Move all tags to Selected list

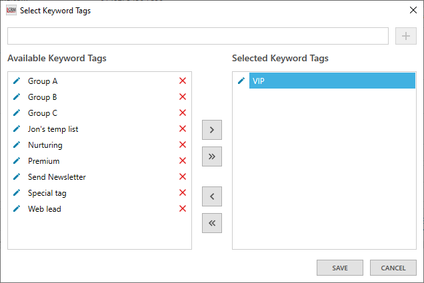coord(211,156)
